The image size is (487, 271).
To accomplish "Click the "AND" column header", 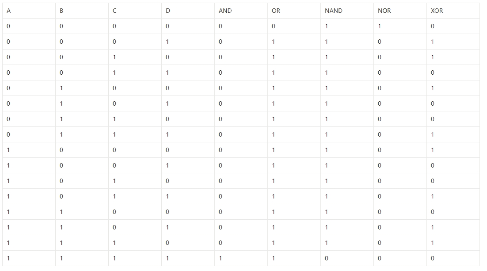I will pyautogui.click(x=225, y=11).
